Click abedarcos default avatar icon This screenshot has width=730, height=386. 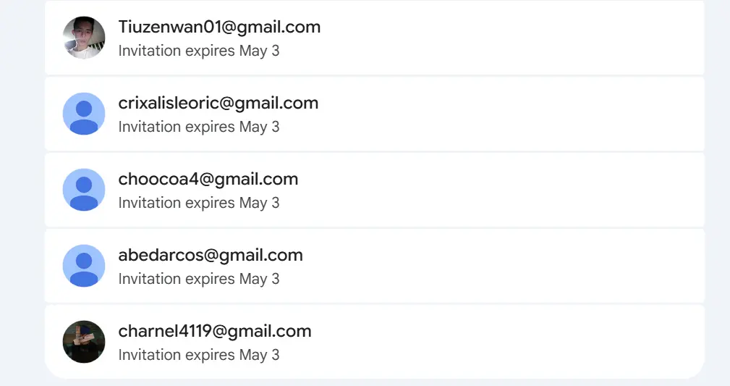coord(84,266)
